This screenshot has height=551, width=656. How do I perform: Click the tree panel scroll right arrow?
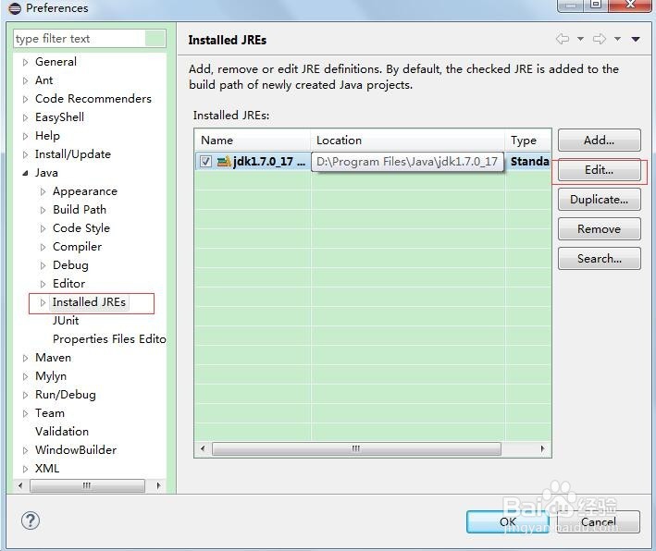[158, 485]
